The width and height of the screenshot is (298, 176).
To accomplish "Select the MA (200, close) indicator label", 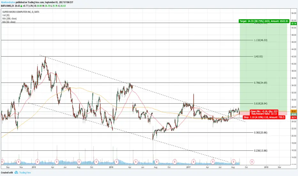I will click(10, 19).
